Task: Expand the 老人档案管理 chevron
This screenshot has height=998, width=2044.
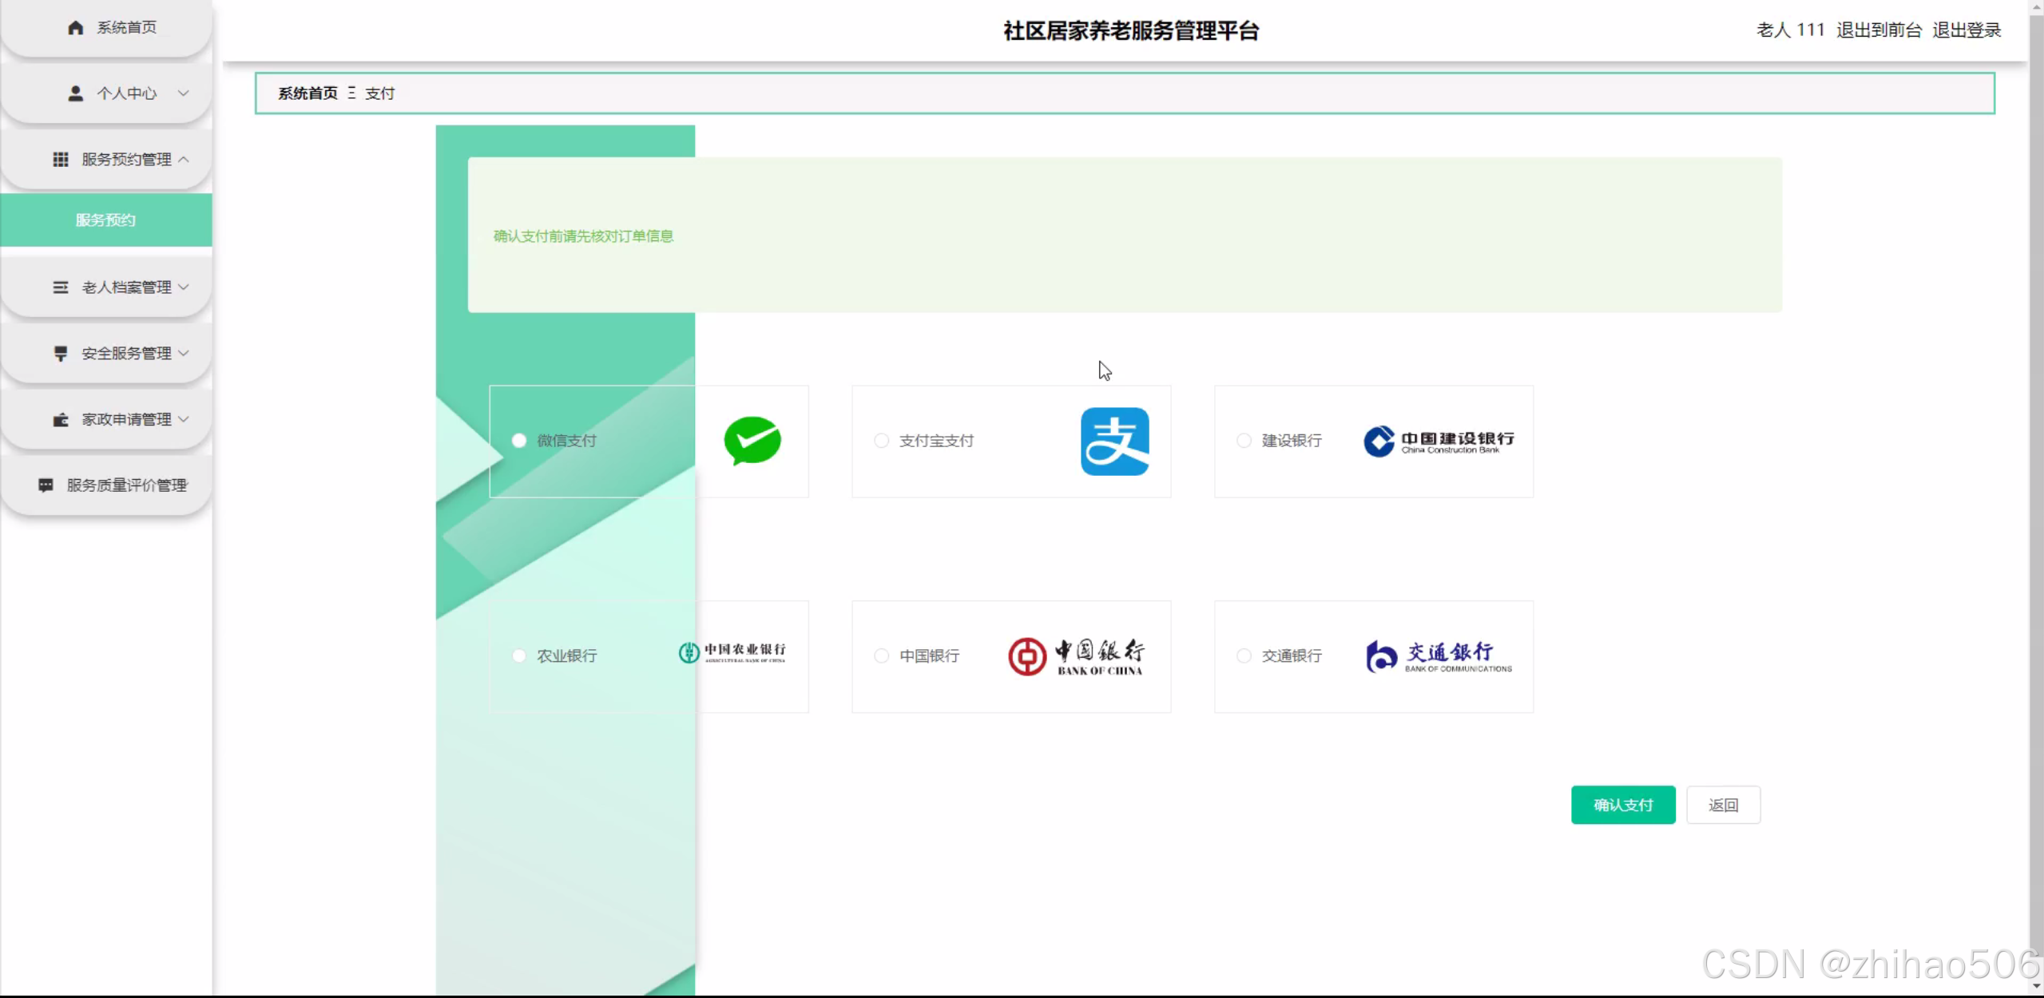Action: coord(184,287)
